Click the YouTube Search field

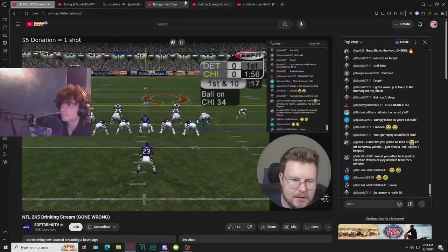tap(215, 24)
